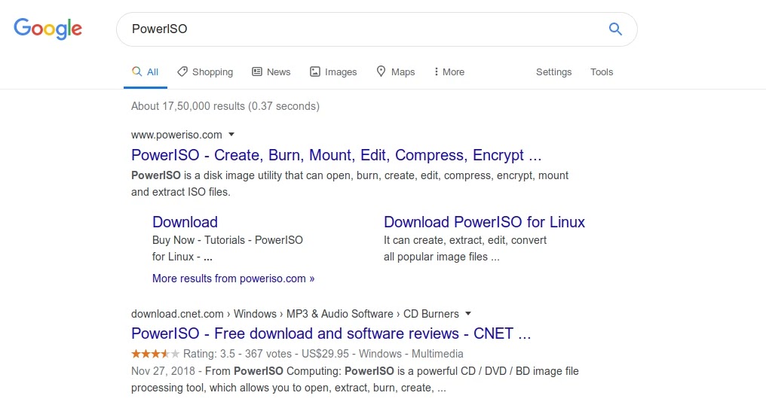Switch to the News tab
The width and height of the screenshot is (766, 411).
coord(271,72)
